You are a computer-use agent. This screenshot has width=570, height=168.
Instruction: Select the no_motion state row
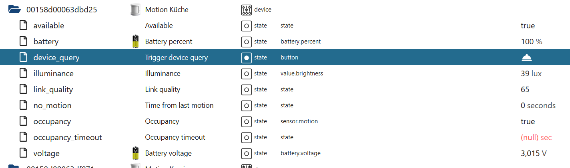52,105
